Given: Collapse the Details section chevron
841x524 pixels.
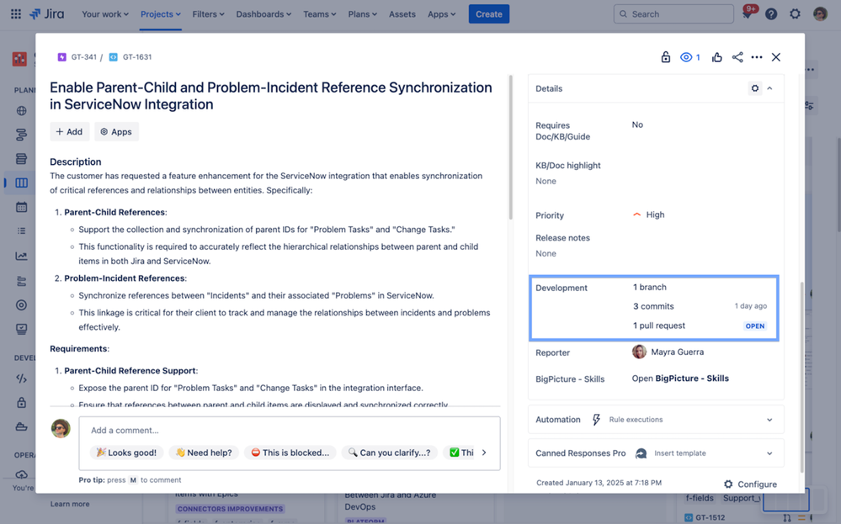Looking at the screenshot, I should point(769,88).
